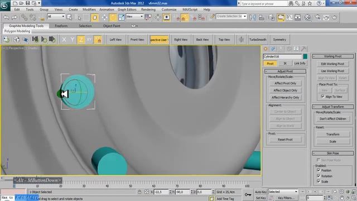Click the Cylinder016 object color swatch
This screenshot has width=357, height=201.
[305, 56]
